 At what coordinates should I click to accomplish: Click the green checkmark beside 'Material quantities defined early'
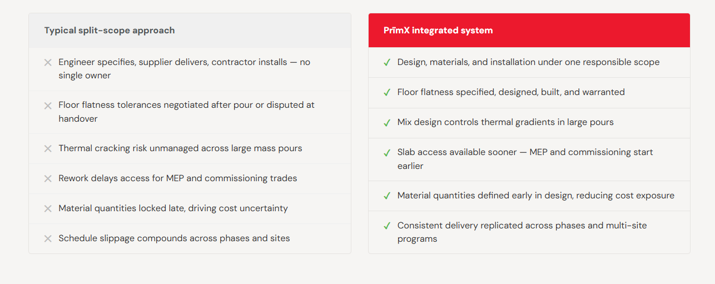(387, 196)
